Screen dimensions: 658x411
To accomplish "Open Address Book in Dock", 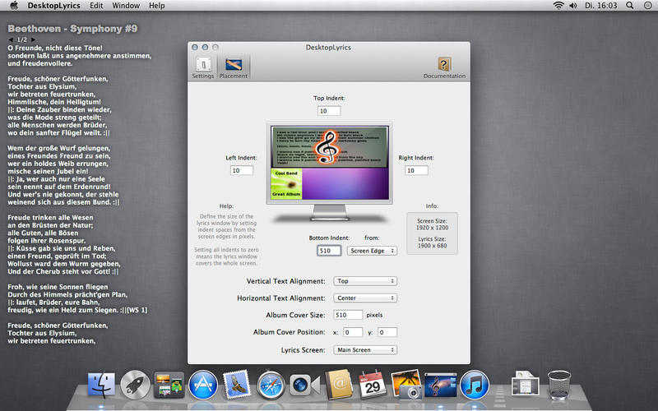I will click(339, 384).
